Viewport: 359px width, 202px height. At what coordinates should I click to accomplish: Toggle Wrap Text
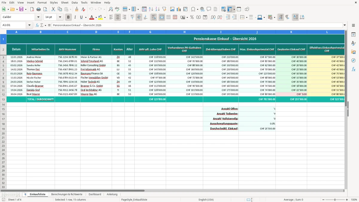[153, 17]
